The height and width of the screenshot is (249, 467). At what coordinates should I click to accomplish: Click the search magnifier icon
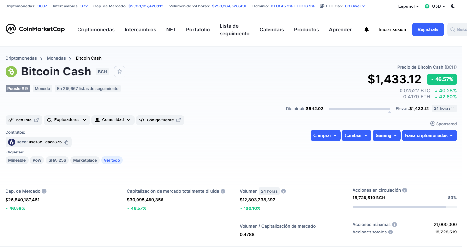[x=453, y=29]
